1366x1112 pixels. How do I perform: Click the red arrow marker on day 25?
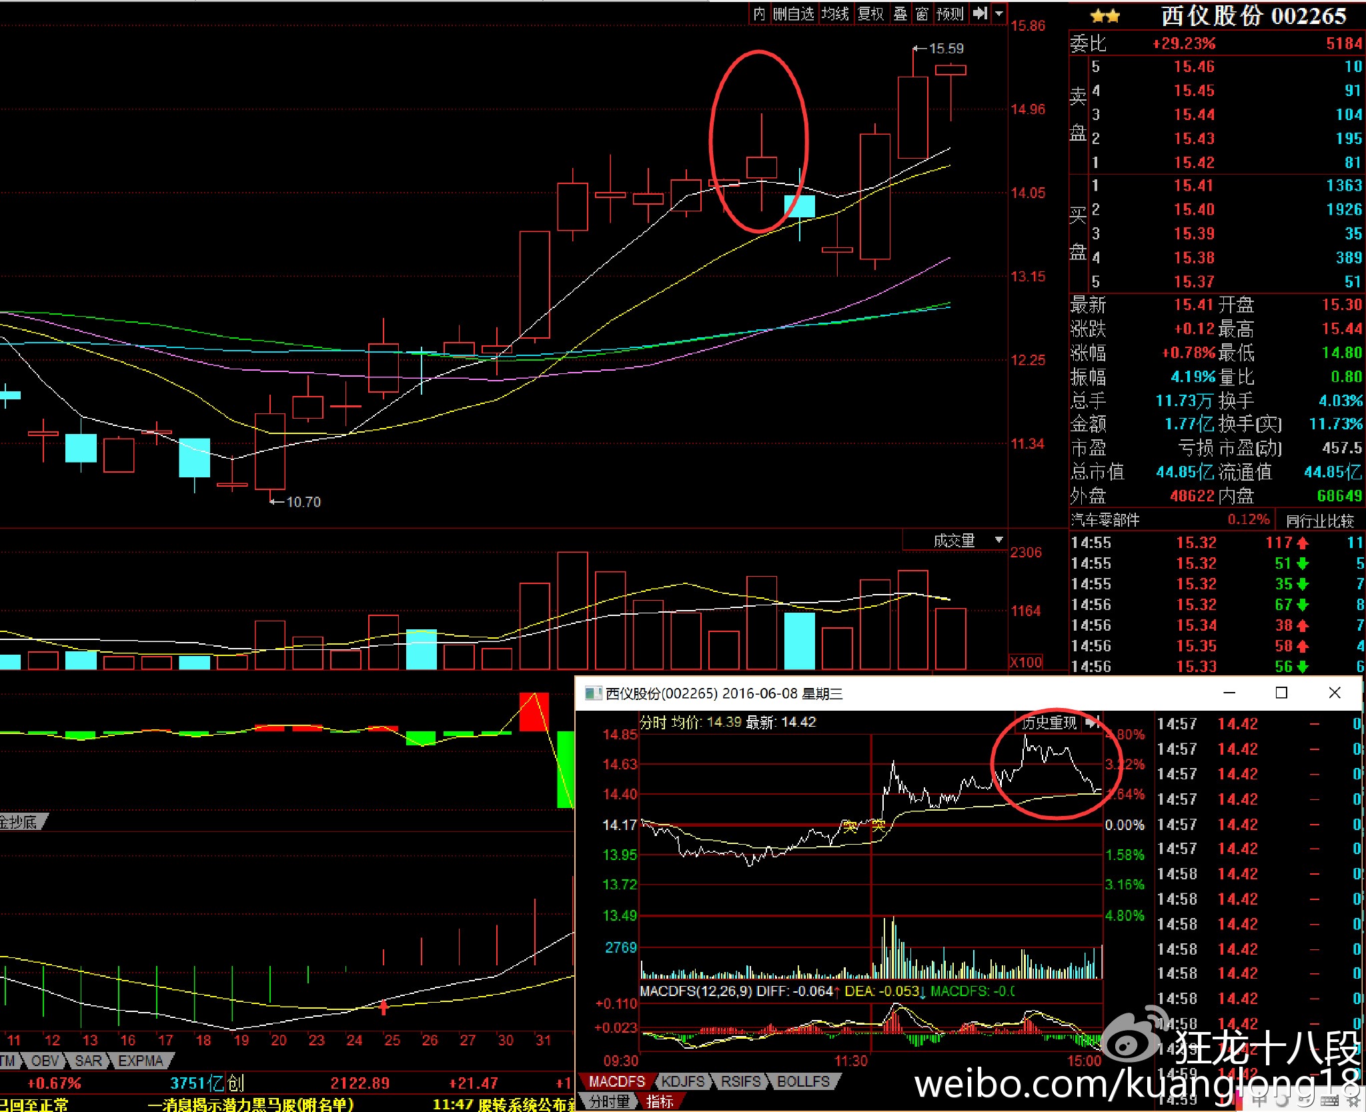point(384,1007)
